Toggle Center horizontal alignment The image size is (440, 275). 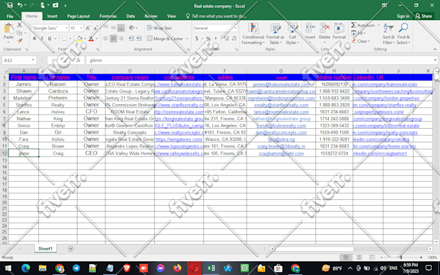pos(113,38)
